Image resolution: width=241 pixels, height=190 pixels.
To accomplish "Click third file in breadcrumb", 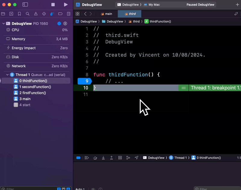I will pyautogui.click(x=134, y=21).
